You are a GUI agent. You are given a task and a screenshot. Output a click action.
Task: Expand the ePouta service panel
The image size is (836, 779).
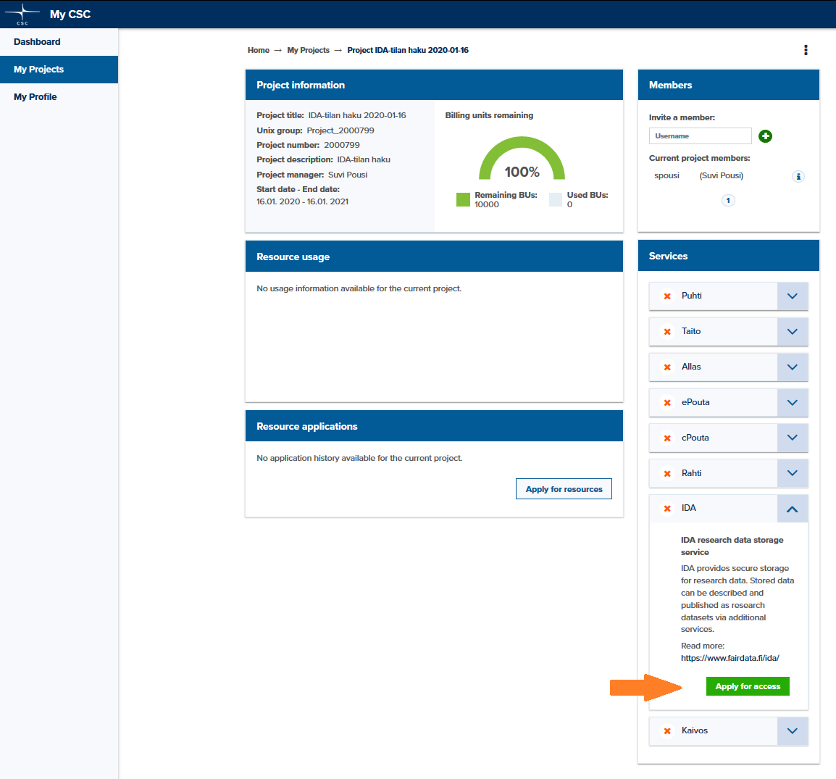tap(793, 403)
